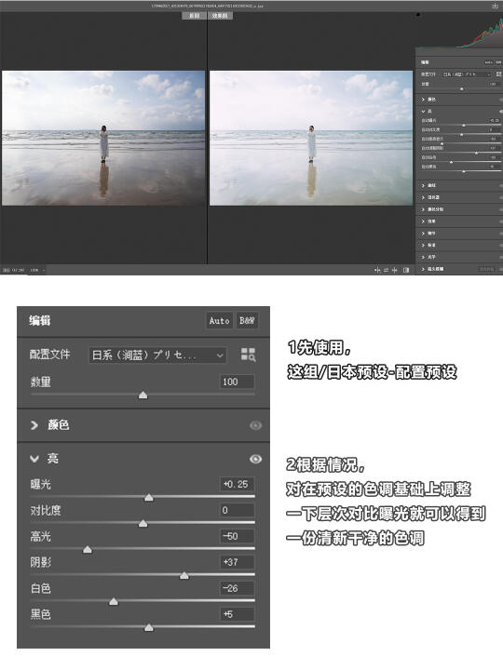503x670 pixels.
Task: Toggle the eye icon for 亮 section
Action: 256,459
